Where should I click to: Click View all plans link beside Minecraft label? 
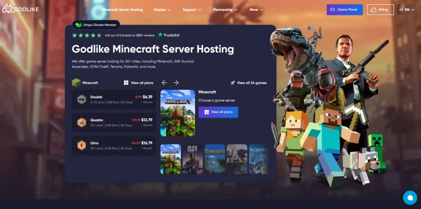pyautogui.click(x=138, y=83)
